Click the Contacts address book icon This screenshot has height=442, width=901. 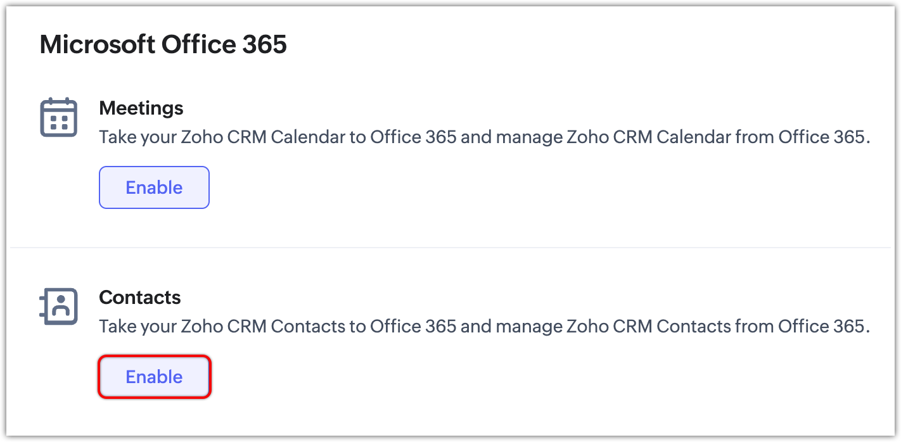[x=58, y=307]
